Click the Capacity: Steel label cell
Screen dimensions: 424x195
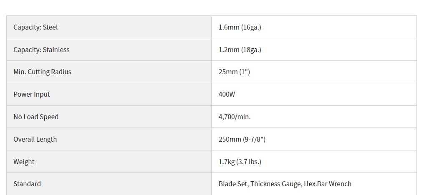109,27
